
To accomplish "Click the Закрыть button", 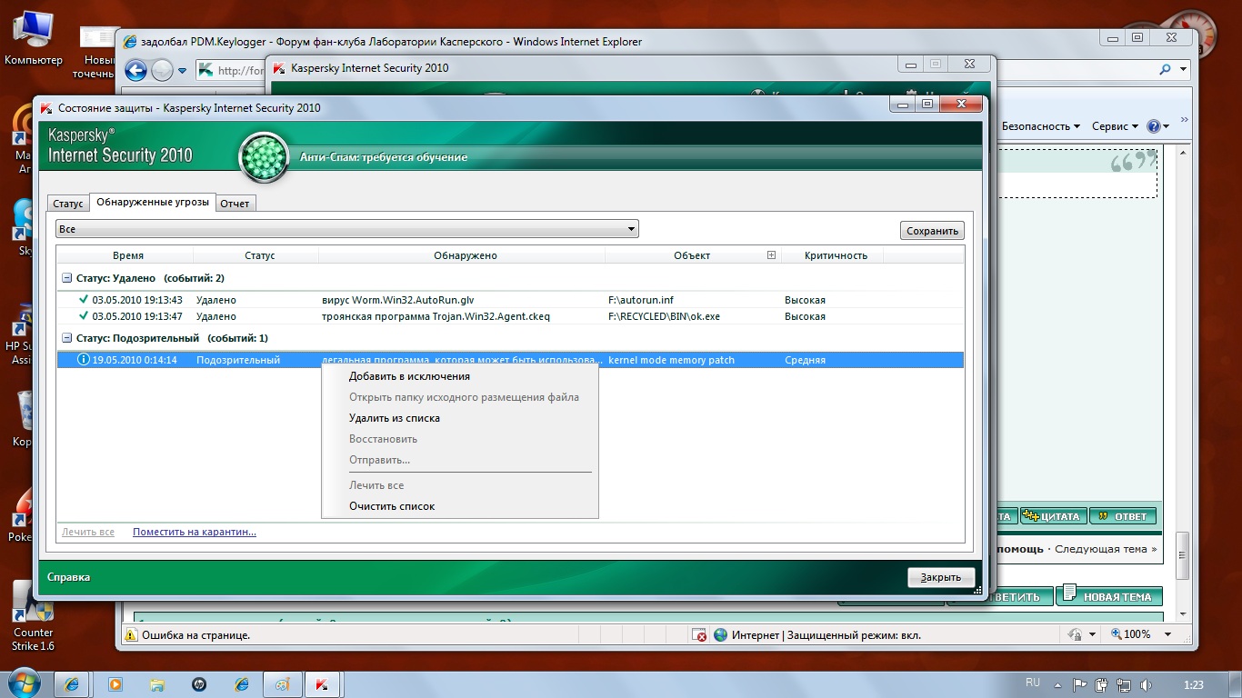I will [x=941, y=577].
